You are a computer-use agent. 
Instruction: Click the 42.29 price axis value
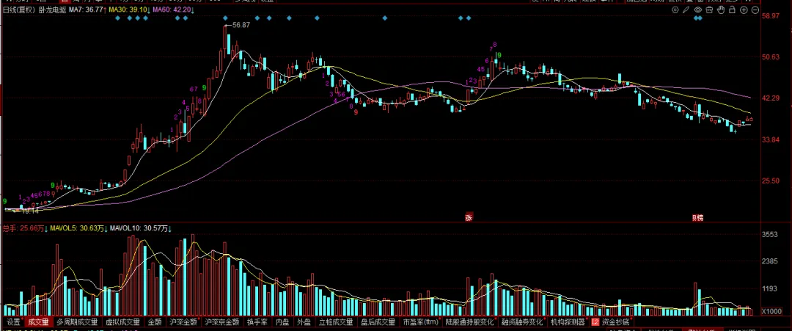pos(771,98)
